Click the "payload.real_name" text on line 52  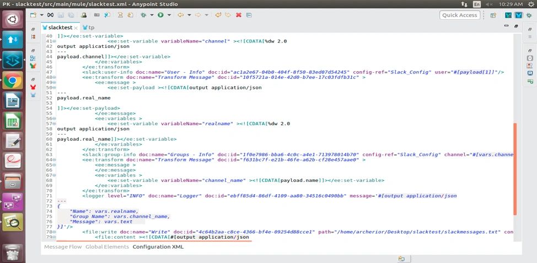84,98
